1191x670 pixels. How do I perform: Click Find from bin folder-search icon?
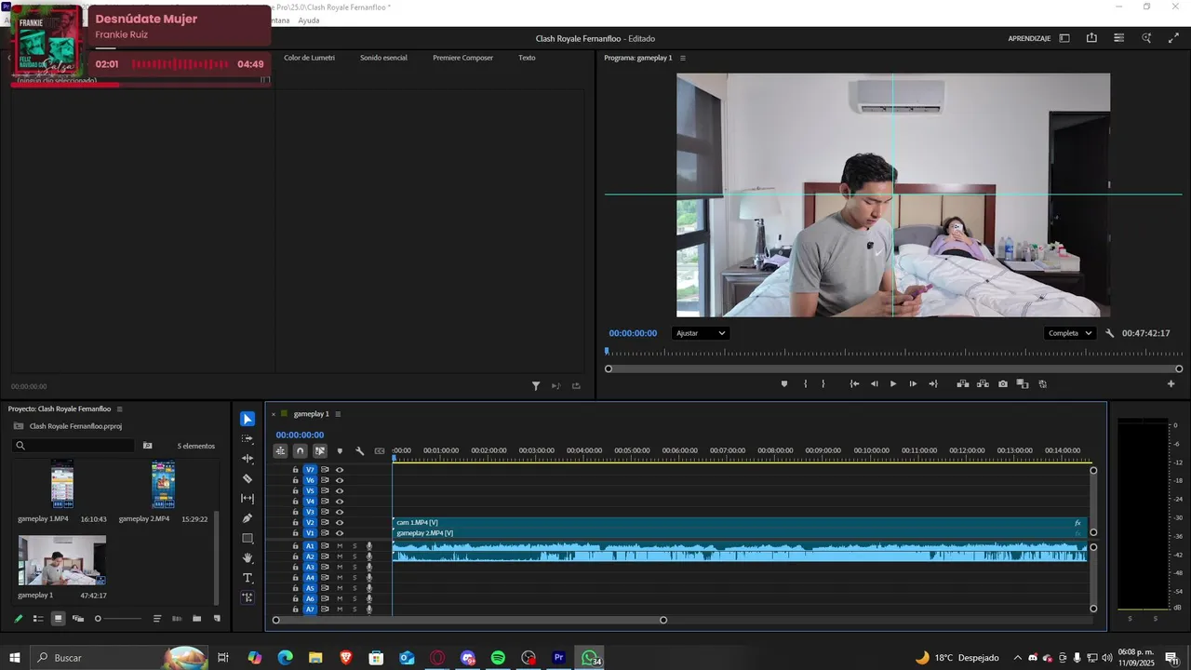click(x=147, y=446)
